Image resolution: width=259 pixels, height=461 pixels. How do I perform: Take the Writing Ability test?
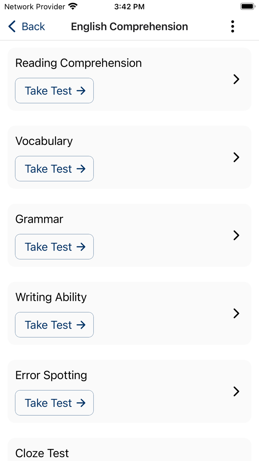[x=54, y=325]
